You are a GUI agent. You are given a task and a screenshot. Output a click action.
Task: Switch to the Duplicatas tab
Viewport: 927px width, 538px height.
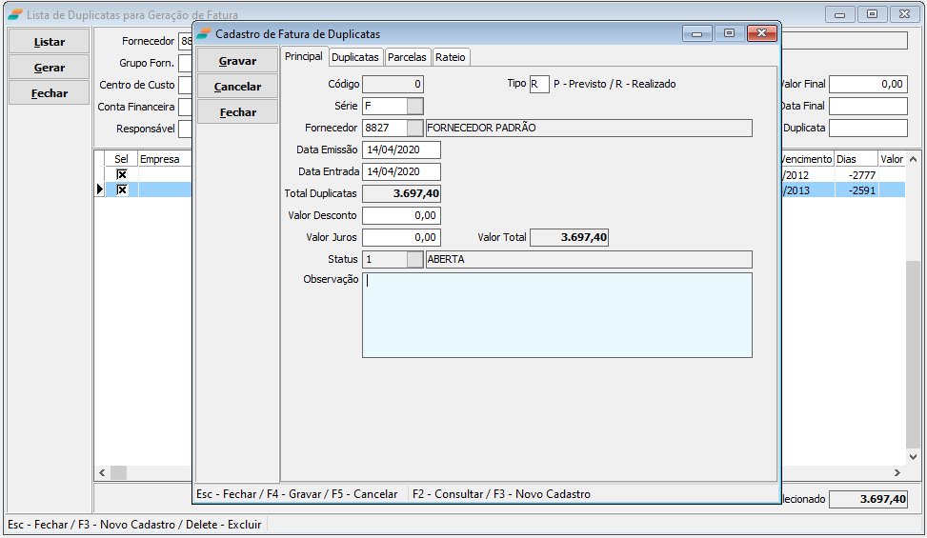click(x=354, y=57)
